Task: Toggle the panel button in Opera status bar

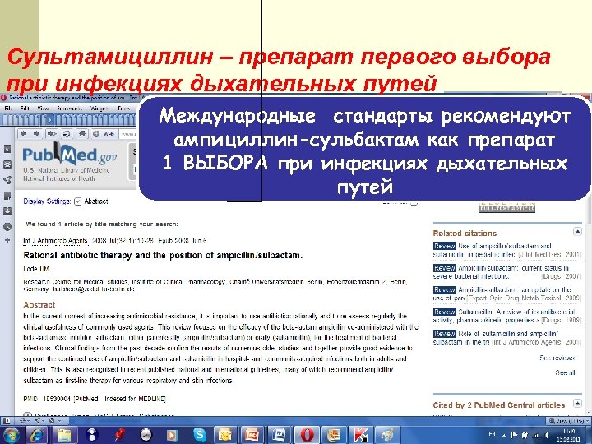Action: coord(7,420)
